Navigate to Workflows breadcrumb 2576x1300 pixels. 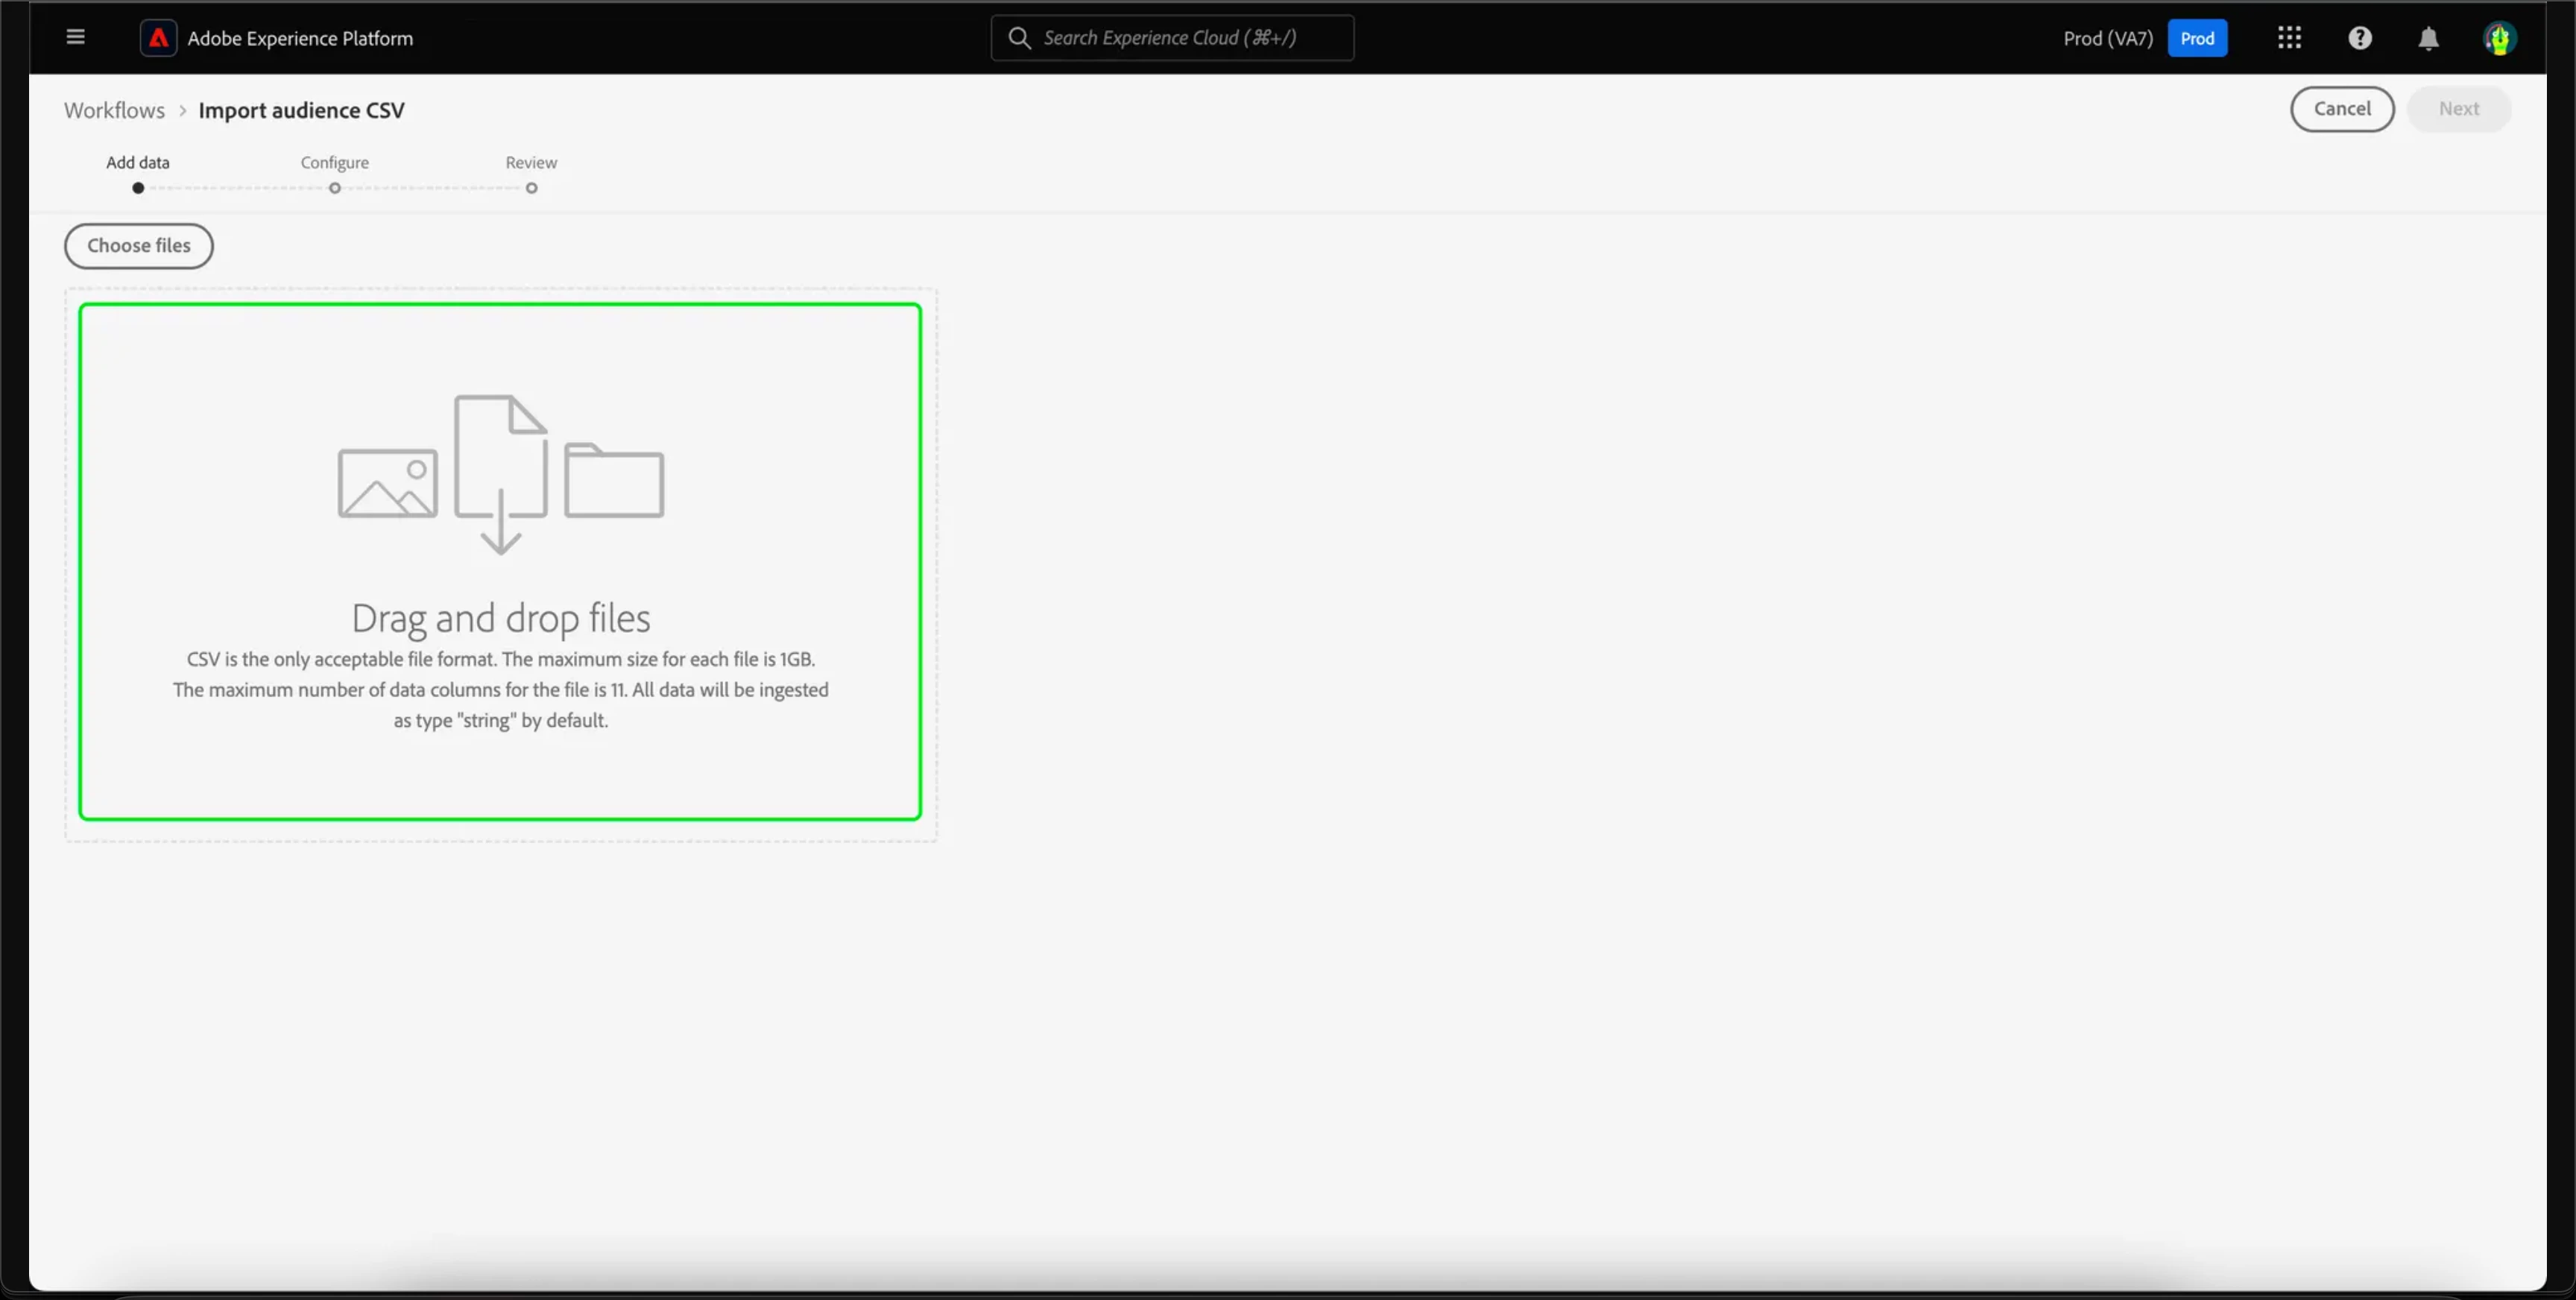(x=114, y=110)
